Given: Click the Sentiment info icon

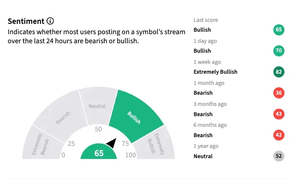Looking at the screenshot, I should click(50, 21).
